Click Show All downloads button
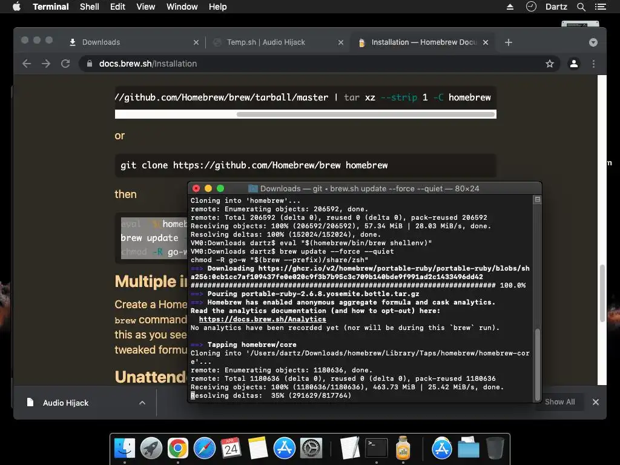The height and width of the screenshot is (465, 620). point(559,402)
